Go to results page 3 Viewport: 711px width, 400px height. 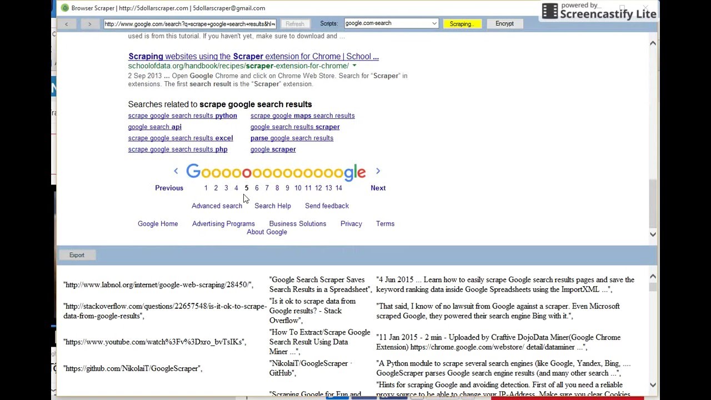click(226, 188)
